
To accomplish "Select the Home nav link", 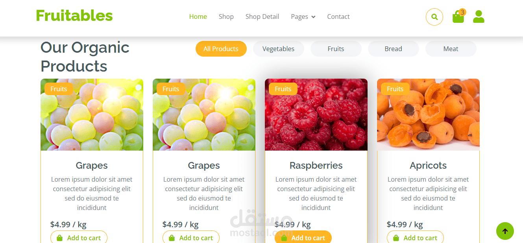I will [198, 17].
